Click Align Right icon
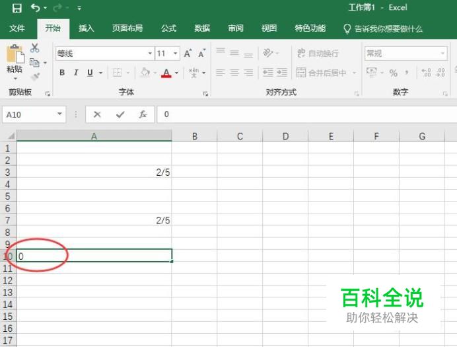Image resolution: width=457 pixels, height=347 pixels. (x=248, y=73)
